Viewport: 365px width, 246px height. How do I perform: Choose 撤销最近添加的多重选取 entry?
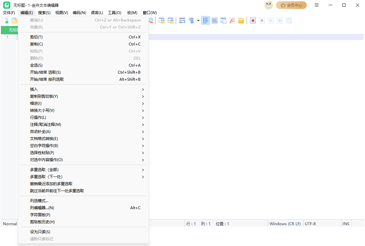pos(83,184)
